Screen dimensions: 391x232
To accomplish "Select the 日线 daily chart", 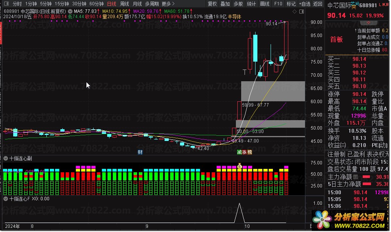I will coord(112,4).
